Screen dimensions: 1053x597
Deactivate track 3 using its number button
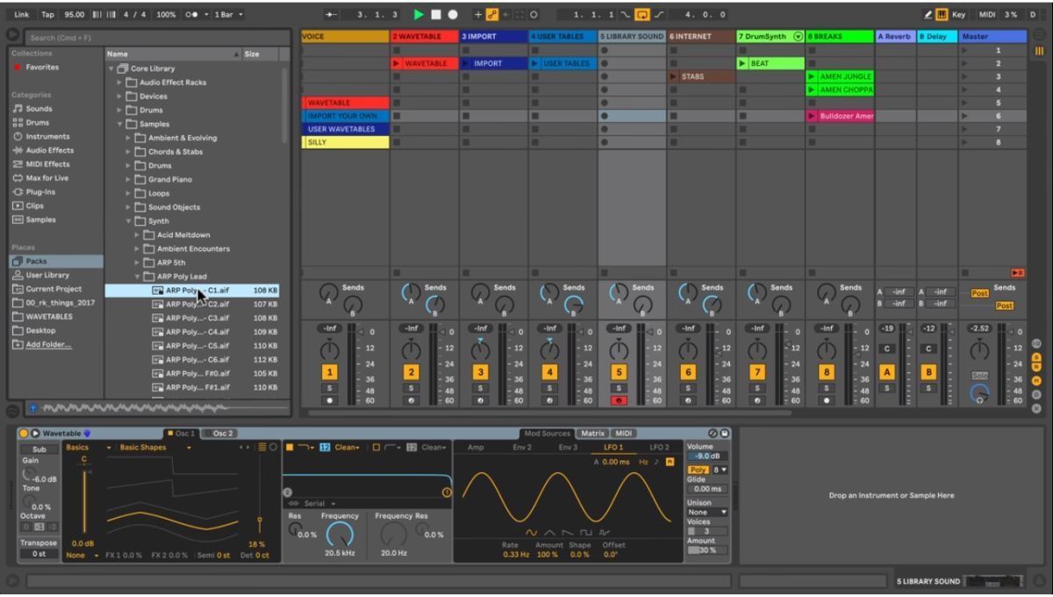(480, 372)
